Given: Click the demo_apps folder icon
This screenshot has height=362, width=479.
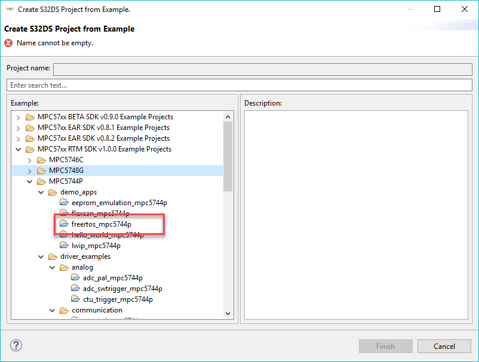Looking at the screenshot, I should pos(53,192).
